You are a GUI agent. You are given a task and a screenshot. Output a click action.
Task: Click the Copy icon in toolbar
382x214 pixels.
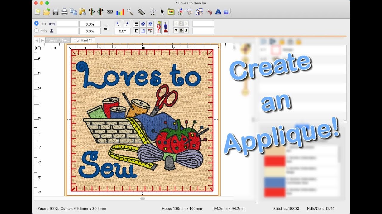(73, 12)
